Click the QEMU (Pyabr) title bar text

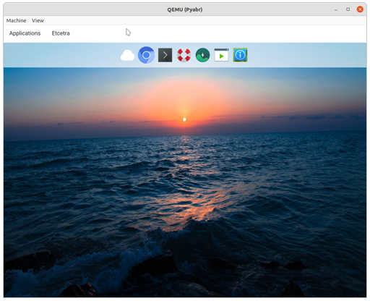tap(185, 9)
